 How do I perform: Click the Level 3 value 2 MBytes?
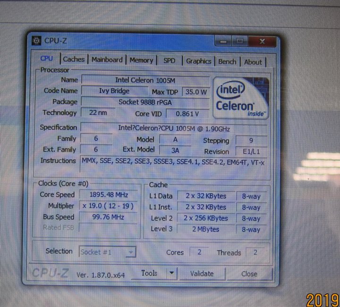click(206, 229)
